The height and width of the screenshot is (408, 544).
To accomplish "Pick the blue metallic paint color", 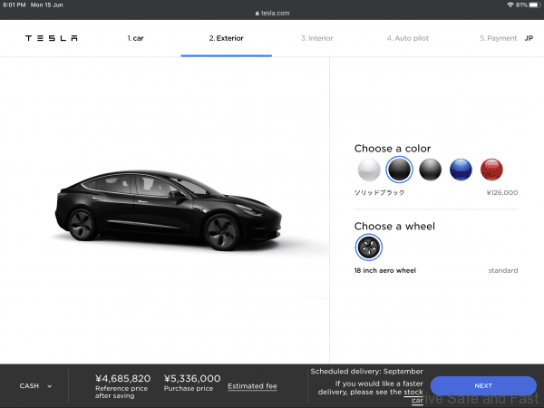I will pos(461,170).
